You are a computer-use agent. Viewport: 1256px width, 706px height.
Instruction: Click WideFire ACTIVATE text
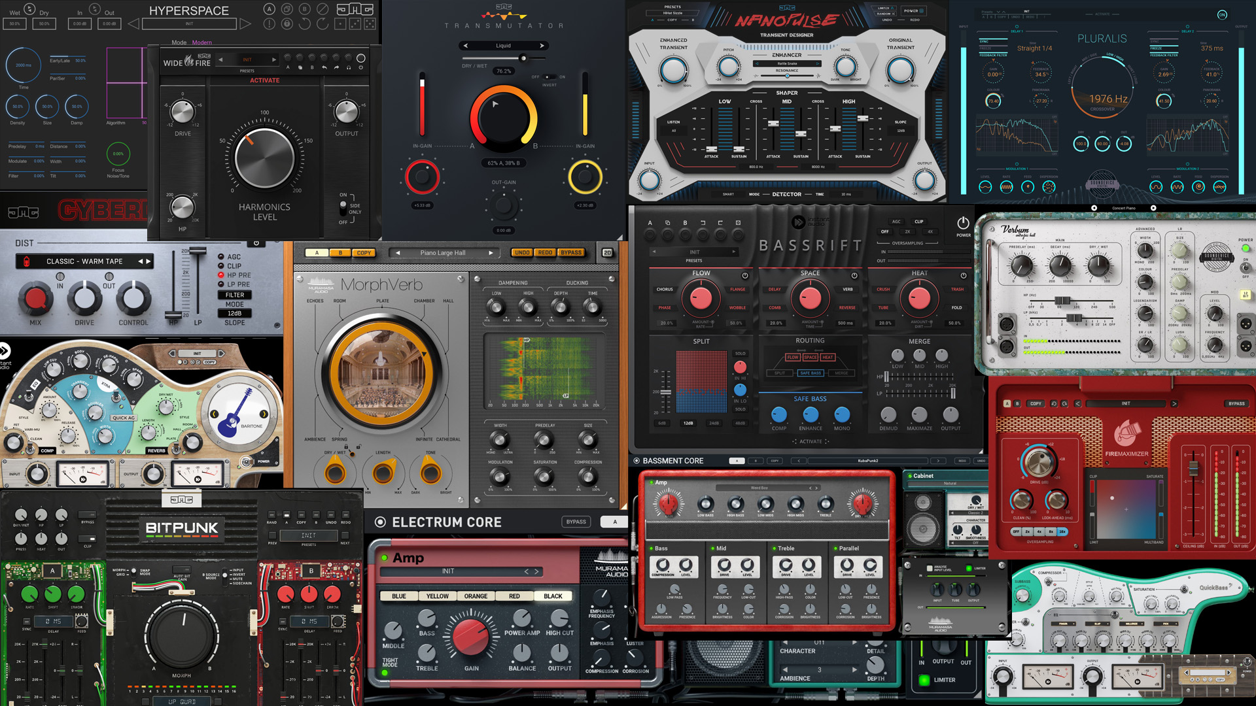click(264, 80)
